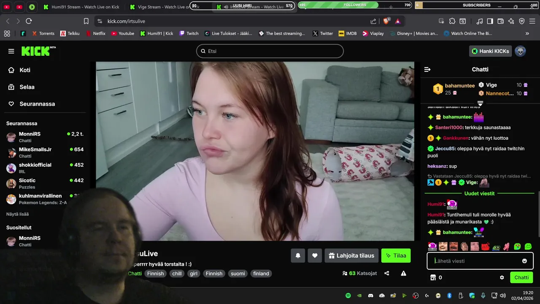Open the emoji picker in message box
This screenshot has height=304, width=540.
[524, 261]
